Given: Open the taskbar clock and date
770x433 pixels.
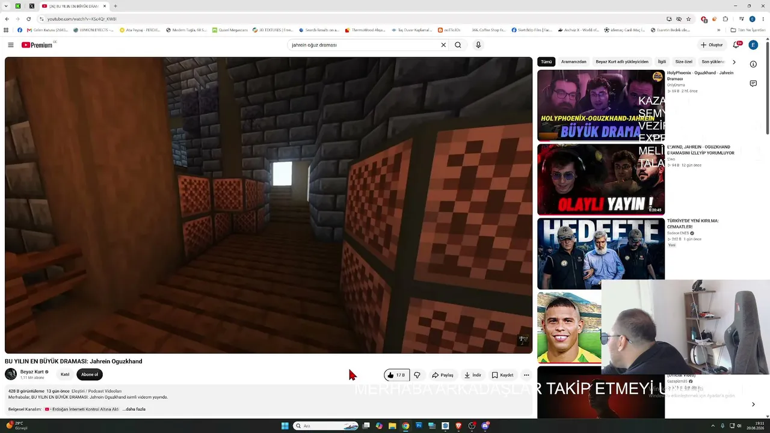Looking at the screenshot, I should pos(756,426).
